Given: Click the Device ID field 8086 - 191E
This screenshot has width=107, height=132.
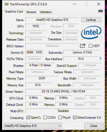Looking at the screenshot, I should [35, 52].
